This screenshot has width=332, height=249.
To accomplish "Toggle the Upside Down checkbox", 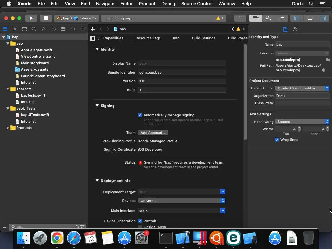I will pyautogui.click(x=140, y=227).
